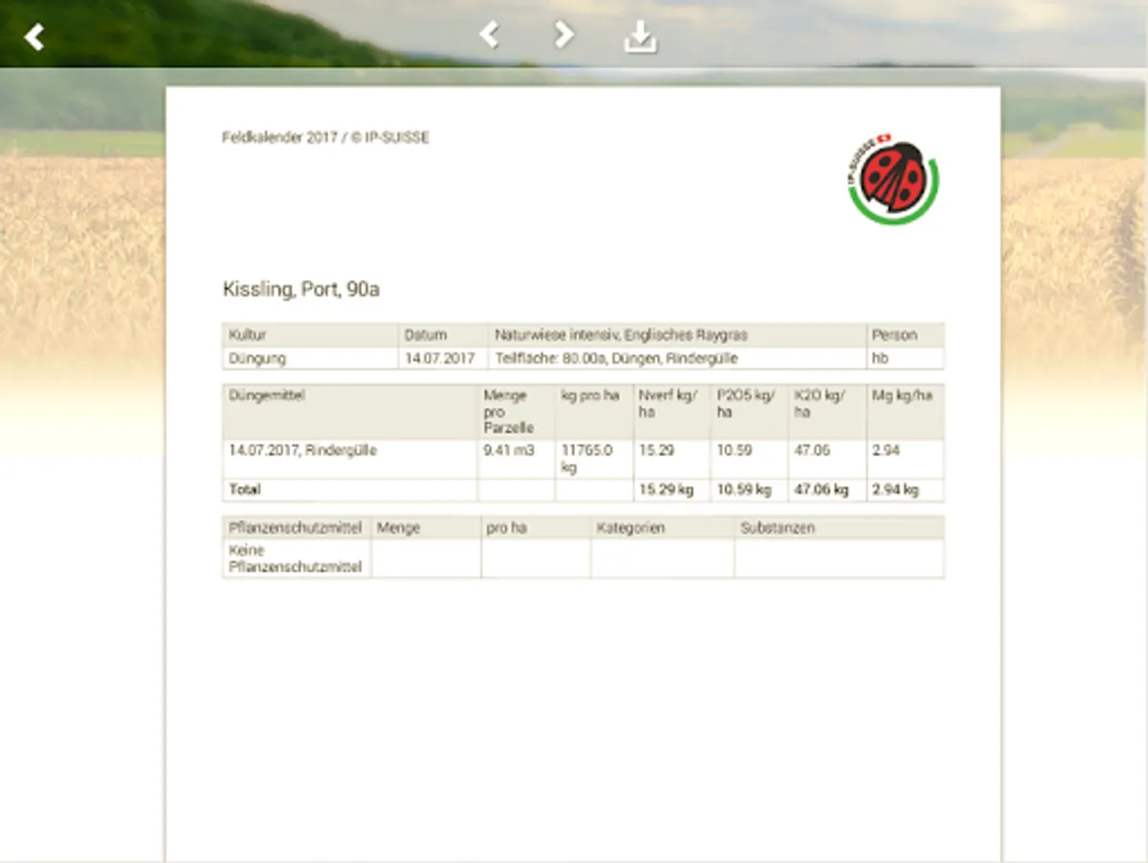Select the value '11765.0 kg'
The image size is (1148, 863).
pyautogui.click(x=586, y=458)
